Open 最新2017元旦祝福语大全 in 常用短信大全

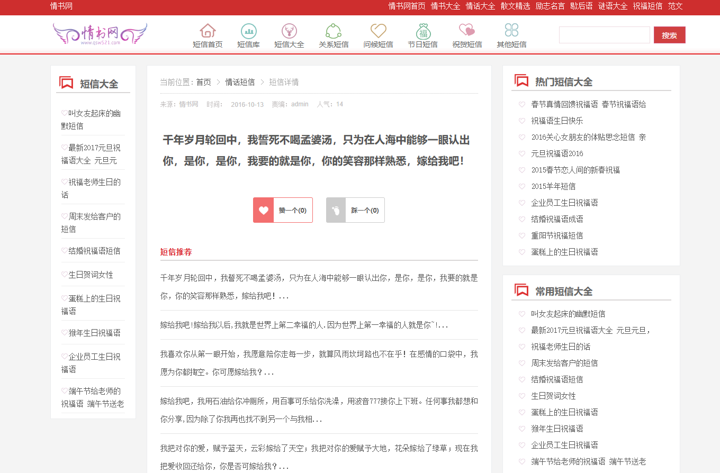click(x=591, y=331)
